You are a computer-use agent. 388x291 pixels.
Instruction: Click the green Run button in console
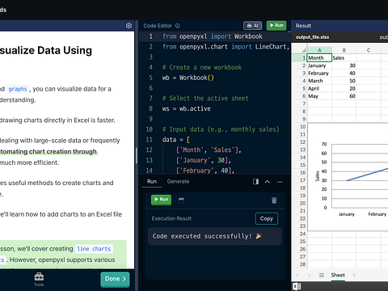click(x=161, y=200)
